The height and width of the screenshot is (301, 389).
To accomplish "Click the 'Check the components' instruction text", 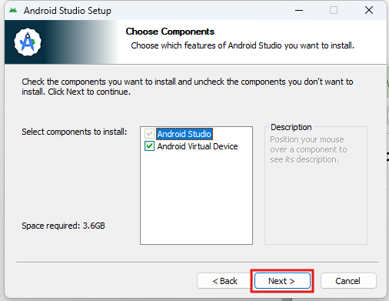I will pyautogui.click(x=188, y=86).
